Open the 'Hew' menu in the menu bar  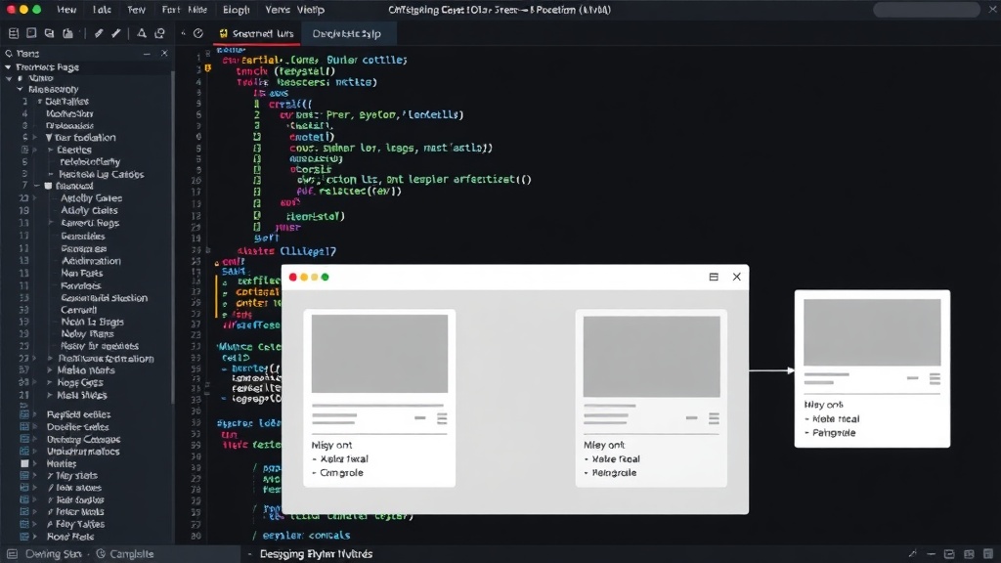tap(66, 10)
